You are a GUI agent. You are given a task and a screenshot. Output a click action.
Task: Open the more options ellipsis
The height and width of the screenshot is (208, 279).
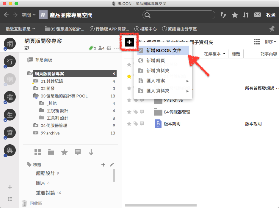pyautogui.click(x=116, y=48)
